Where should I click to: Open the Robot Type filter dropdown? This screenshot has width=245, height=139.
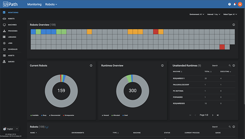click(x=230, y=14)
